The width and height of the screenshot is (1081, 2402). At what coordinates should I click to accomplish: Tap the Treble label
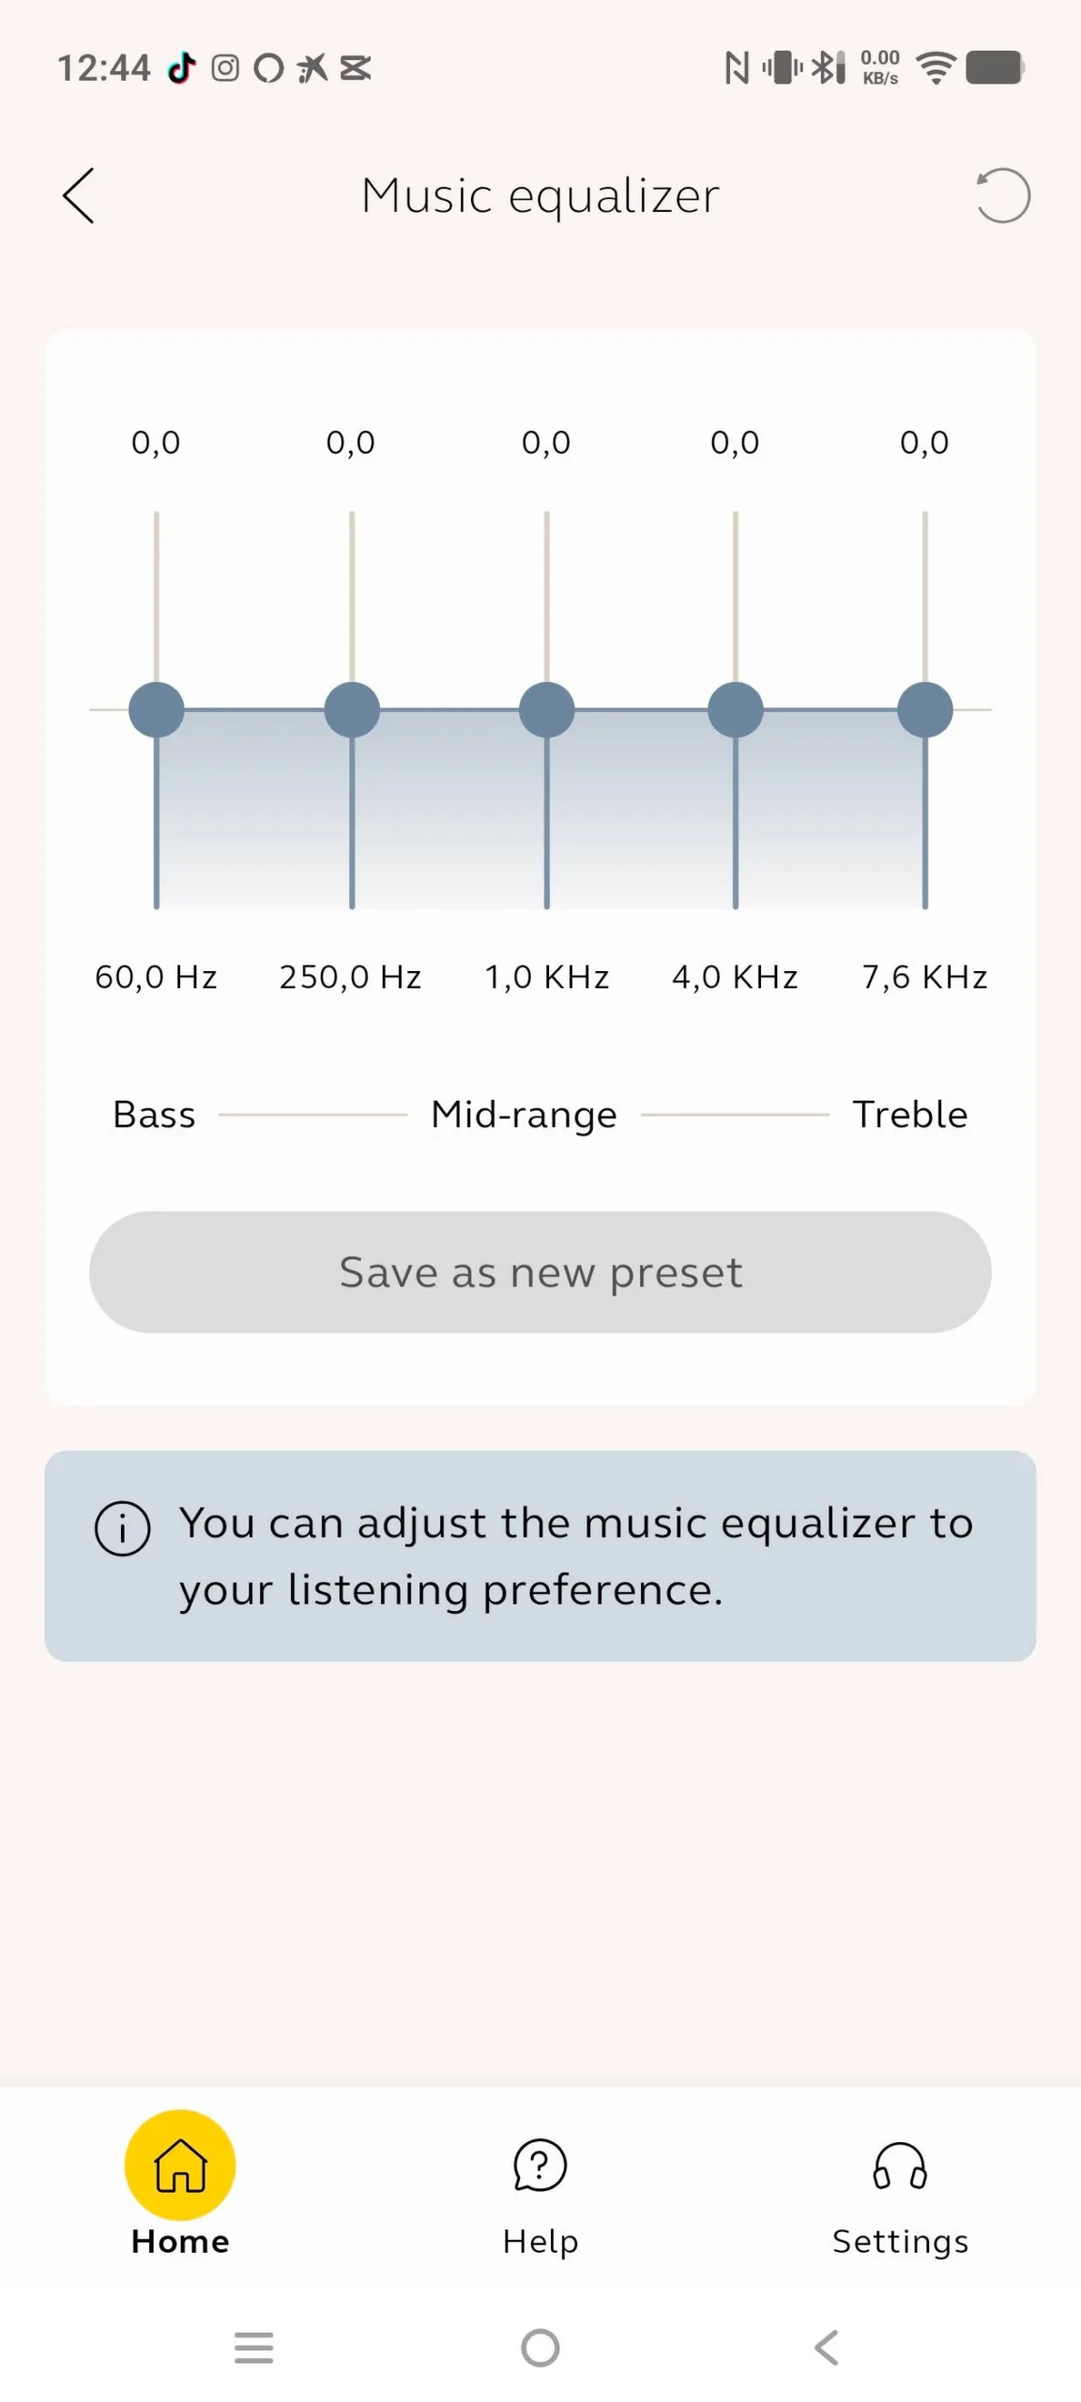point(910,1115)
